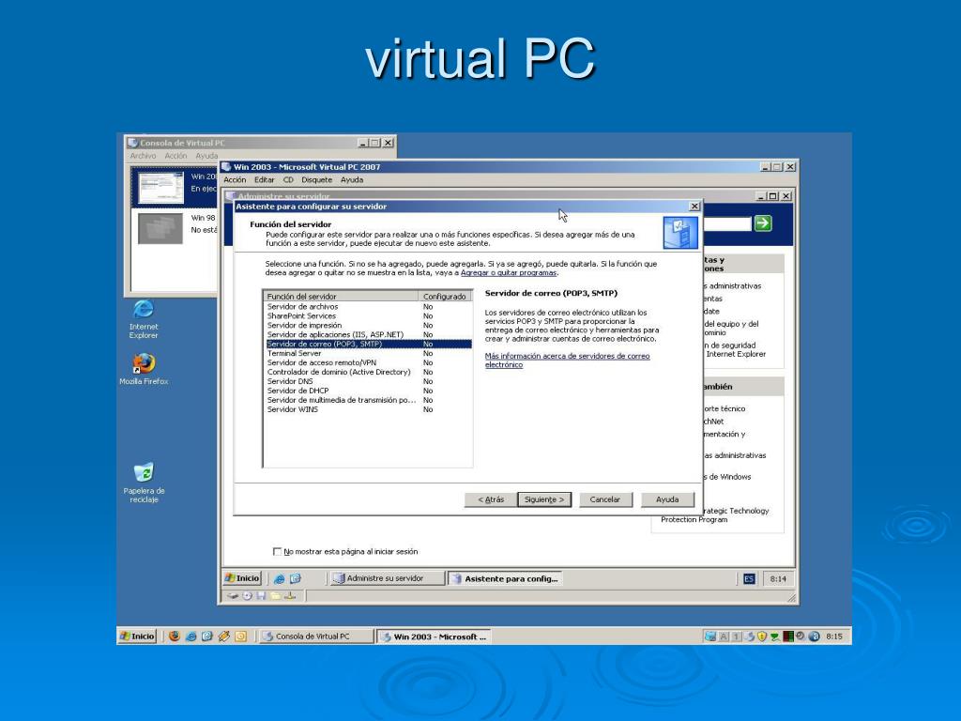Viewport: 961px width, 721px height.
Task: Click the Ayuda button in the wizard
Action: (x=667, y=499)
